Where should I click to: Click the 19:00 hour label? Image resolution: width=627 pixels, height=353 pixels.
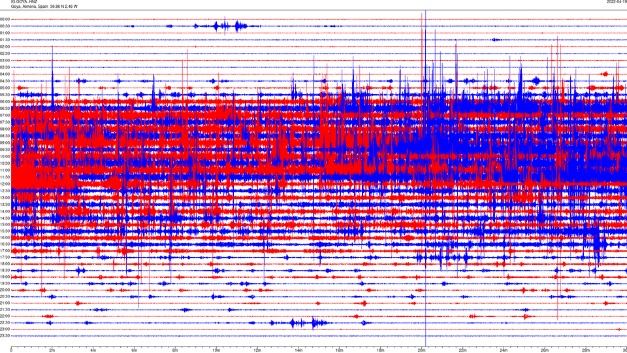5,277
